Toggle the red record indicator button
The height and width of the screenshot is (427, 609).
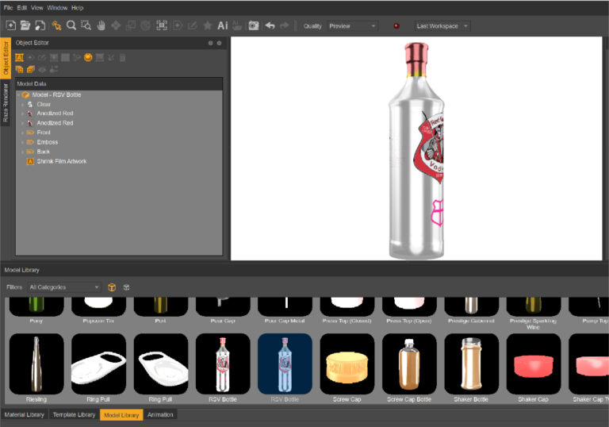click(x=396, y=25)
